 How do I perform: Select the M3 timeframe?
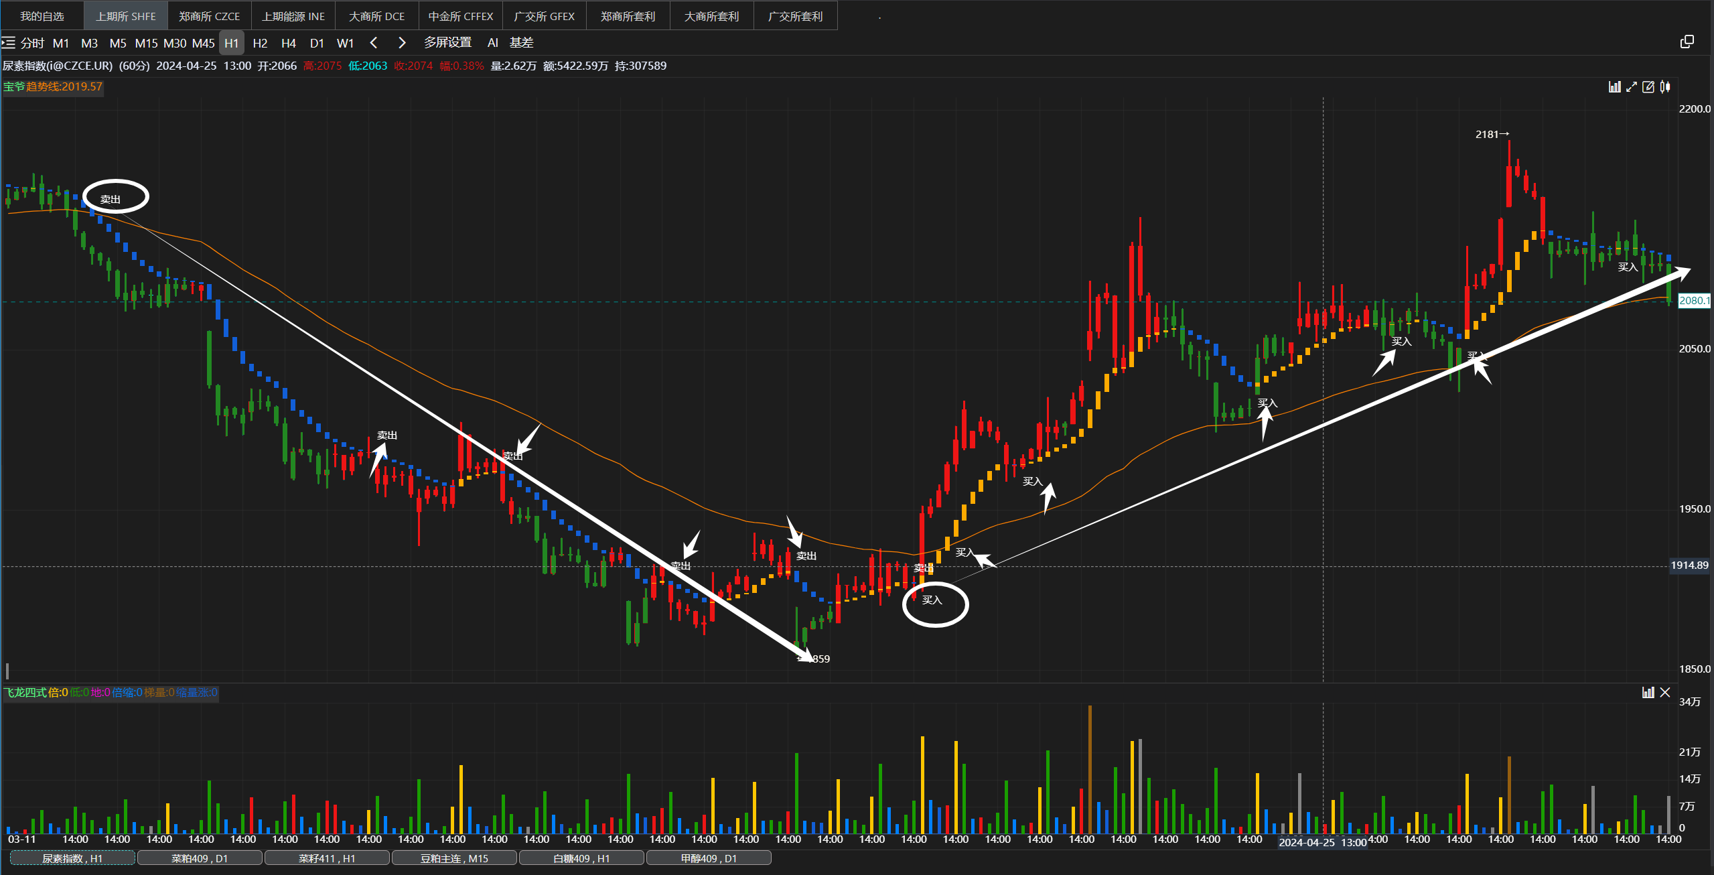(x=89, y=43)
